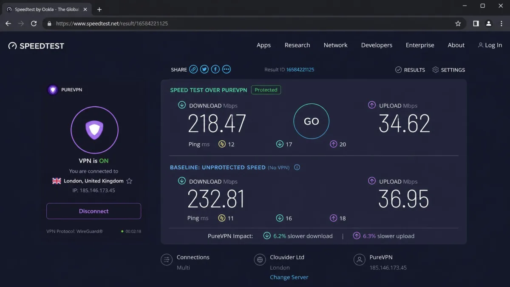Click the upload ping icon showing 18

[334, 218]
